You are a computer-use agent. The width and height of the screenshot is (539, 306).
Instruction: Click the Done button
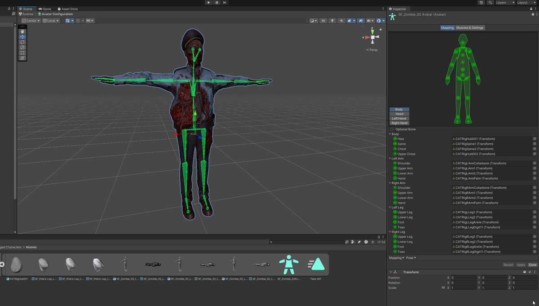point(532,265)
